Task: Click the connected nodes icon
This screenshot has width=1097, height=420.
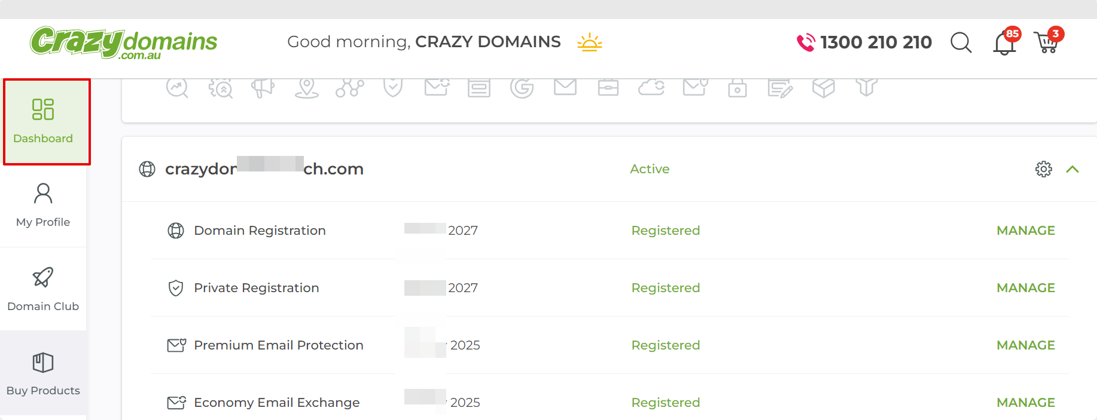Action: tap(350, 88)
